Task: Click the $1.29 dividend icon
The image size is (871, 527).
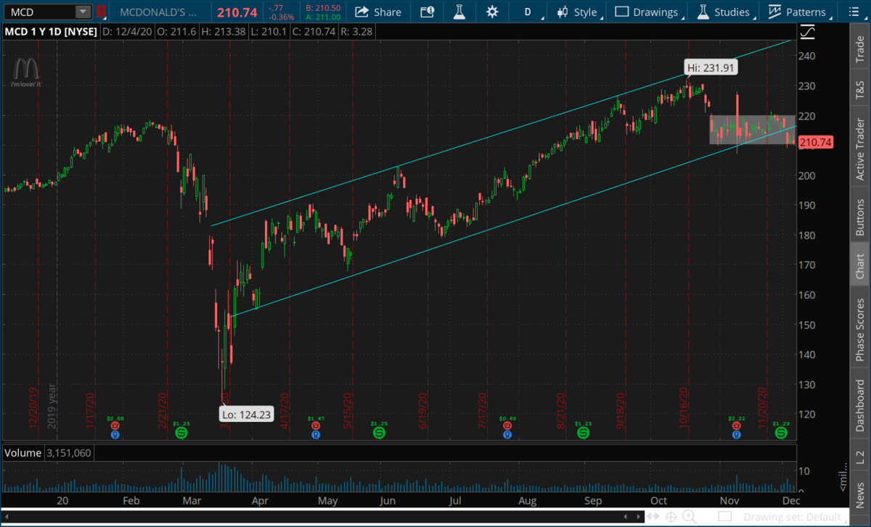Action: coord(781,433)
